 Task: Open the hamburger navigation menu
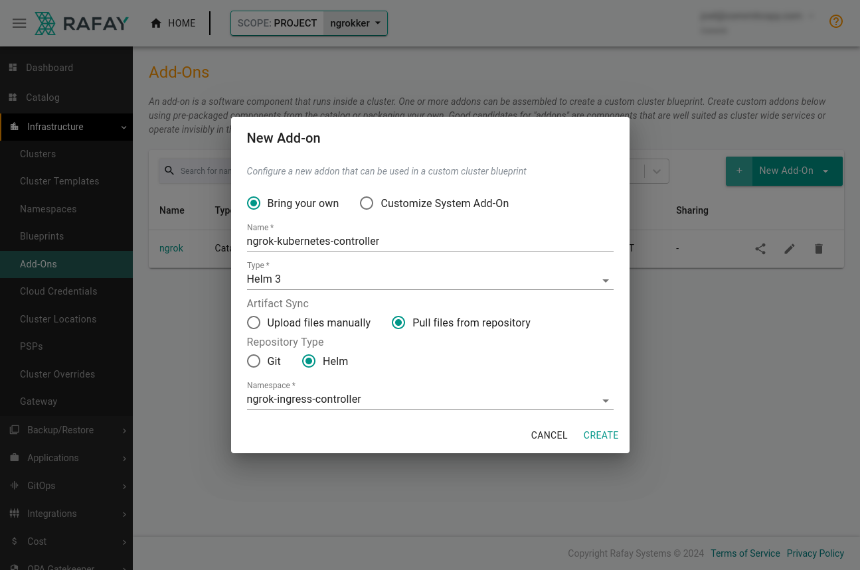(x=19, y=23)
